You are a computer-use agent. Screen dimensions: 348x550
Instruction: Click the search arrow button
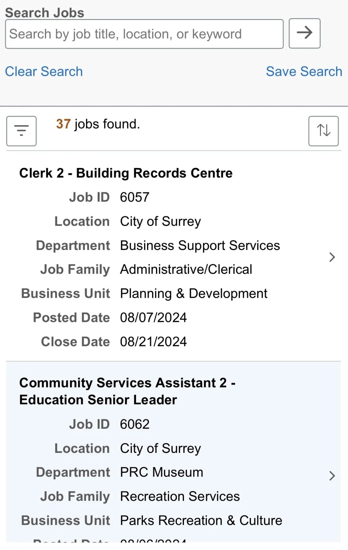[304, 33]
